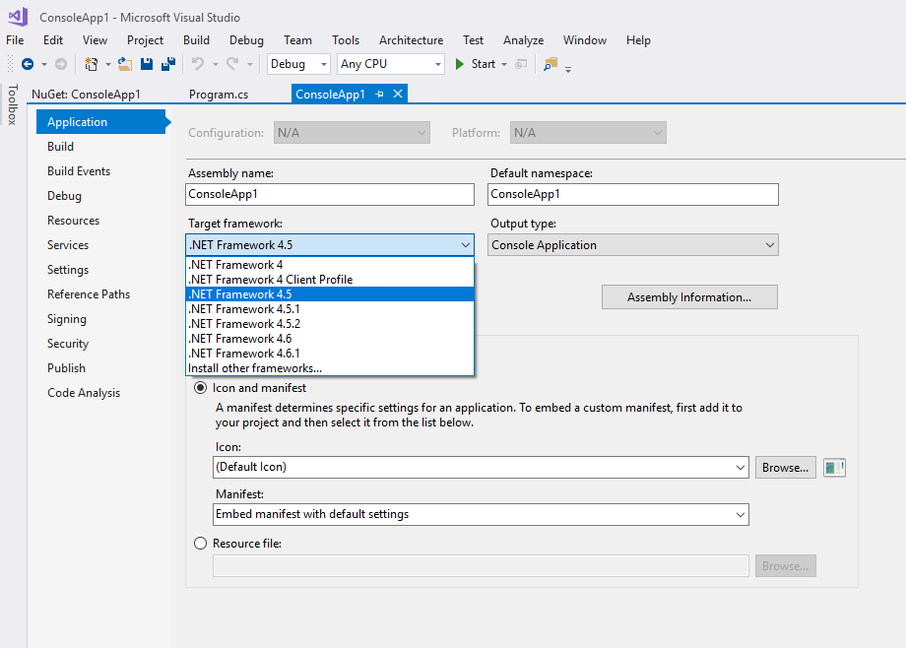Open the Undo history dropdown arrow
Viewport: 906px width, 648px height.
[x=215, y=64]
